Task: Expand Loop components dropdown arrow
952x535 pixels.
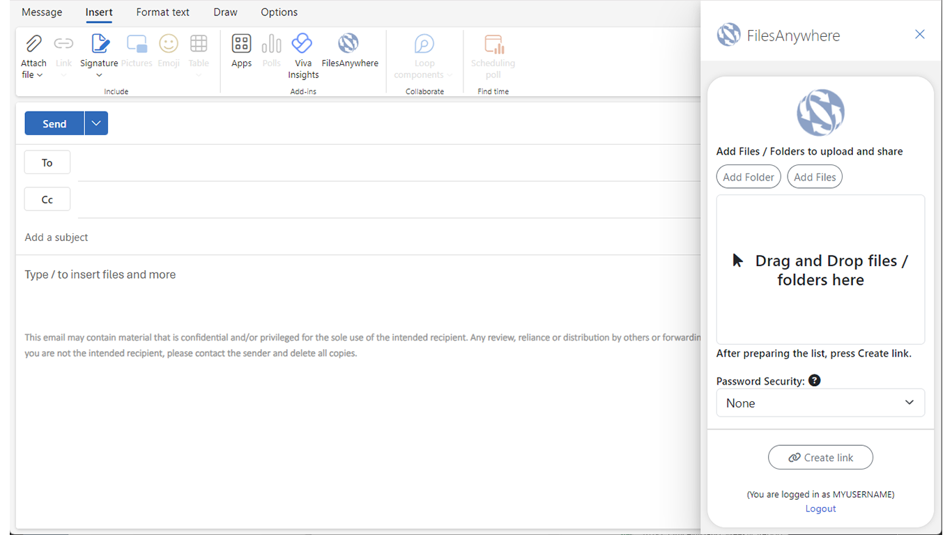Action: pos(450,75)
